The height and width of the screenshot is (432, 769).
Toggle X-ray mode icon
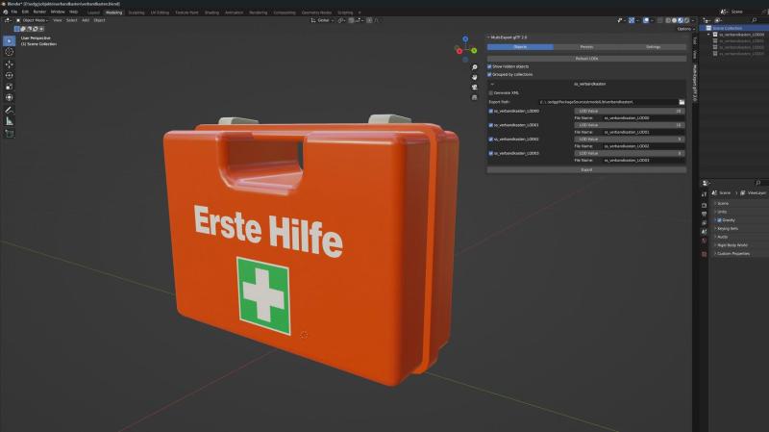tap(659, 20)
